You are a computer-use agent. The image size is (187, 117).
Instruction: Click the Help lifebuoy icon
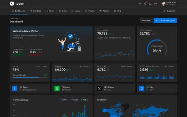[115, 11]
